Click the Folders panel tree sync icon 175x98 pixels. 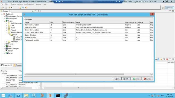[x=33, y=11]
